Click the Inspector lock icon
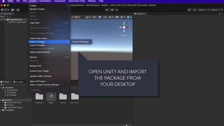 219,14
